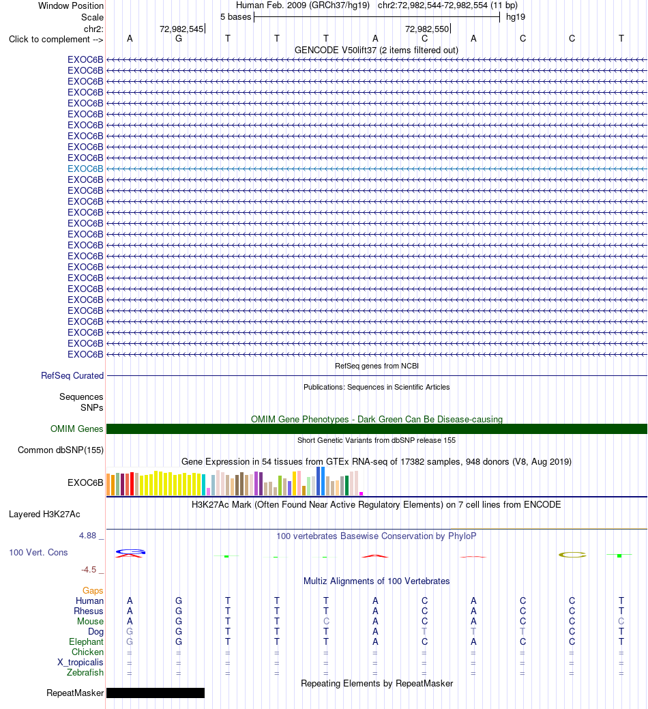Click 'Human Feb. 2009 (GRCh37/hg19)' assembly text

point(303,5)
